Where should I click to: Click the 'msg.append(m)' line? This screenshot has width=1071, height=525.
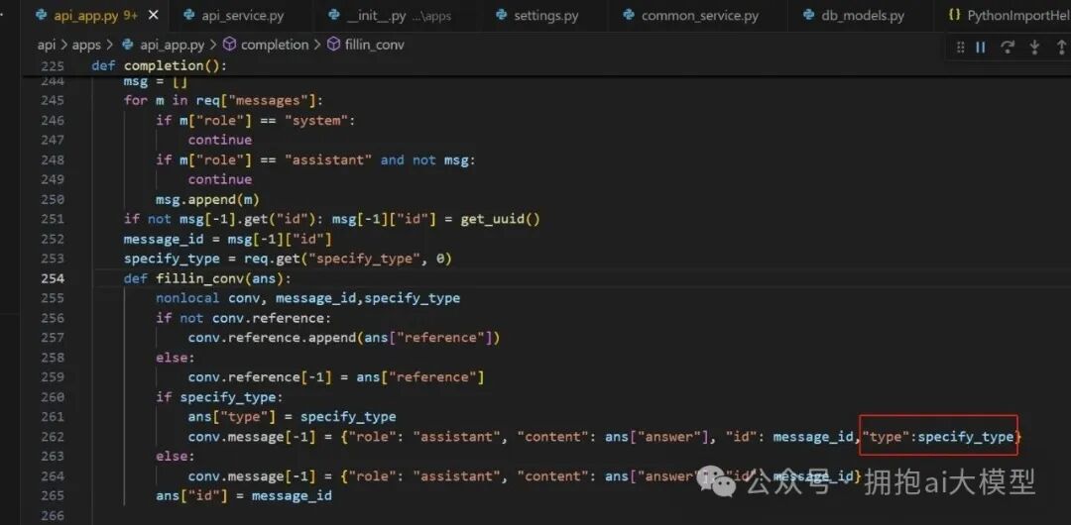point(207,199)
